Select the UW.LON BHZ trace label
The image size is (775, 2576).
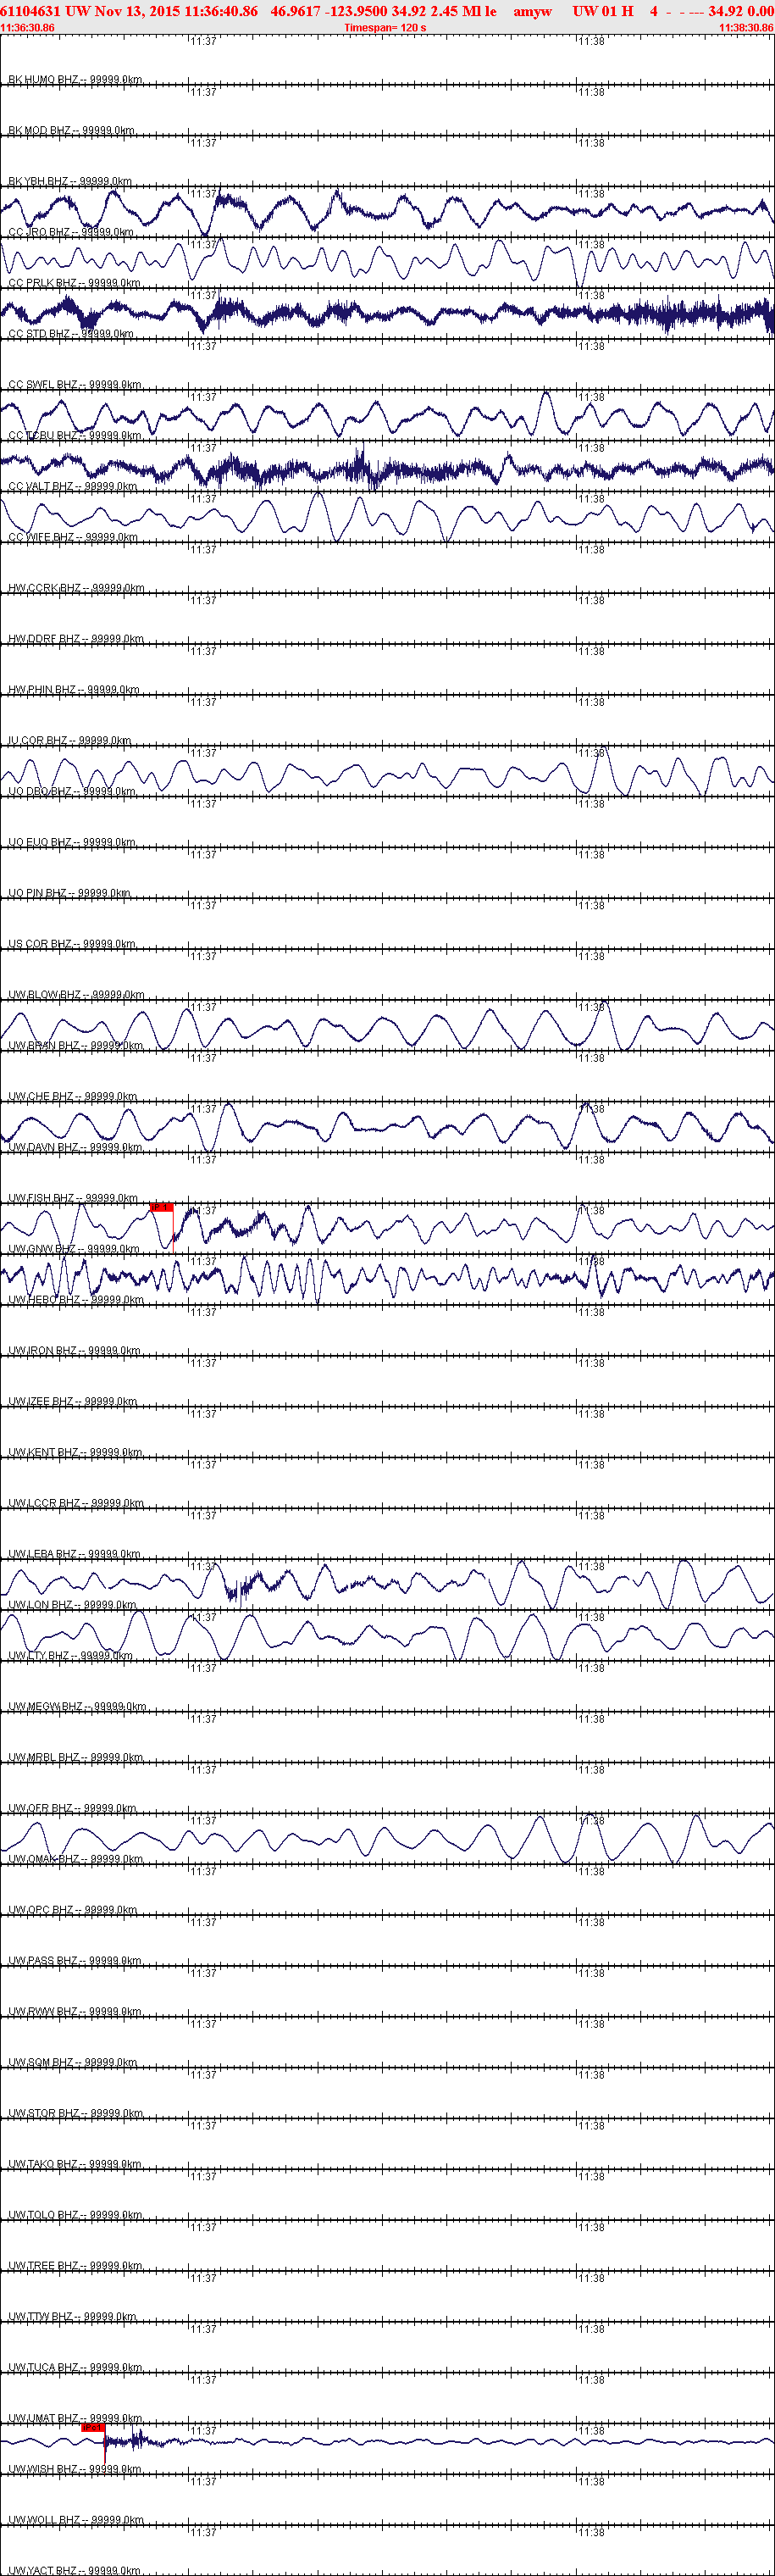click(x=72, y=1605)
